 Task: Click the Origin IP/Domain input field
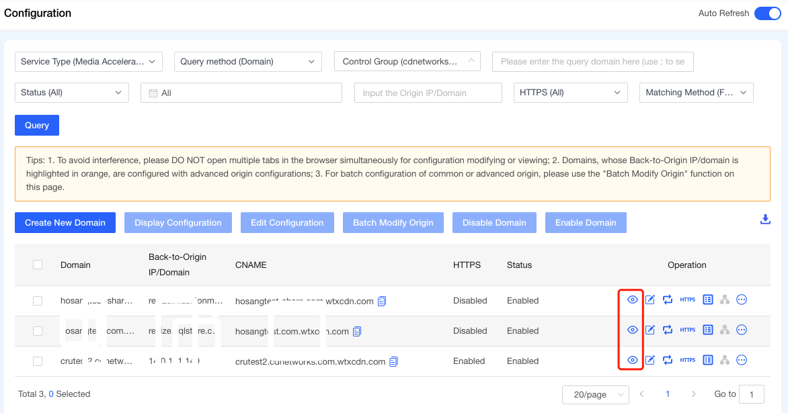428,93
